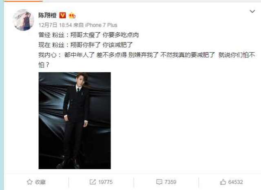Open the post timestamp 12月7日 18:54

tap(55, 25)
